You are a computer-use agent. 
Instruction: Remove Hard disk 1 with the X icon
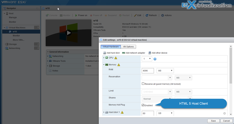(224, 113)
